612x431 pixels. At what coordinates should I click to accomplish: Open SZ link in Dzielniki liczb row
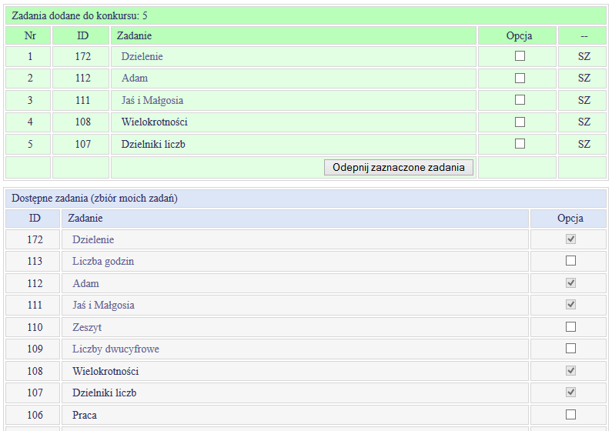[x=584, y=144]
